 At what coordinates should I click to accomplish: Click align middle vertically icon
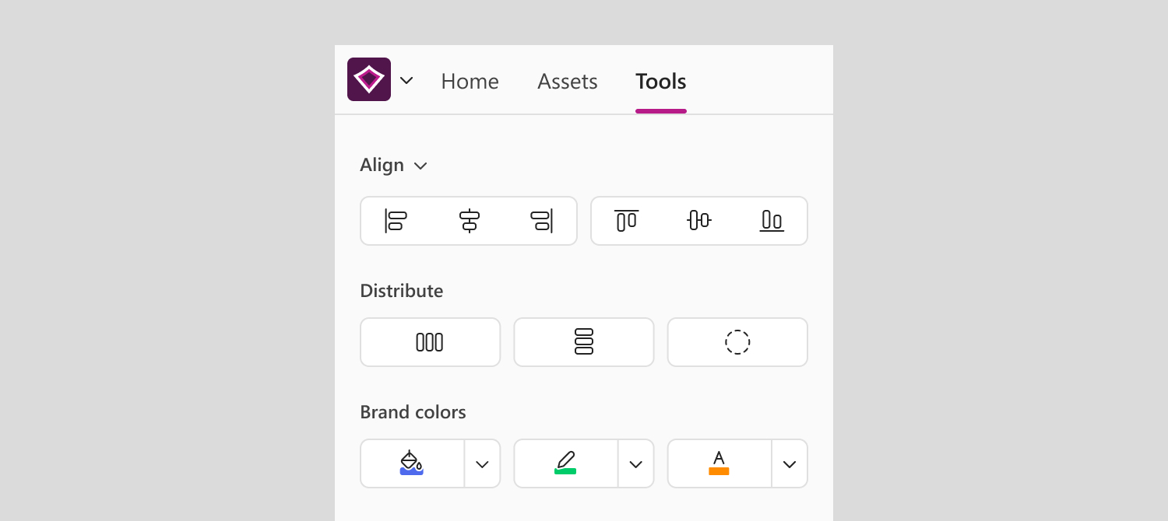tap(699, 221)
